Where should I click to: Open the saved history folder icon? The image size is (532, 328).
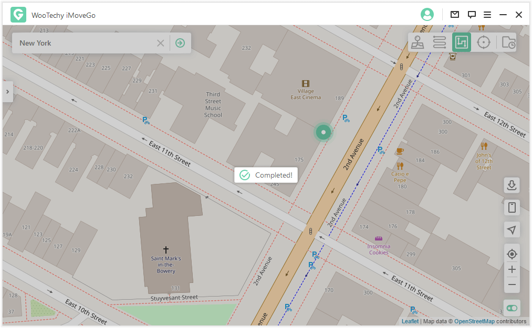click(508, 42)
